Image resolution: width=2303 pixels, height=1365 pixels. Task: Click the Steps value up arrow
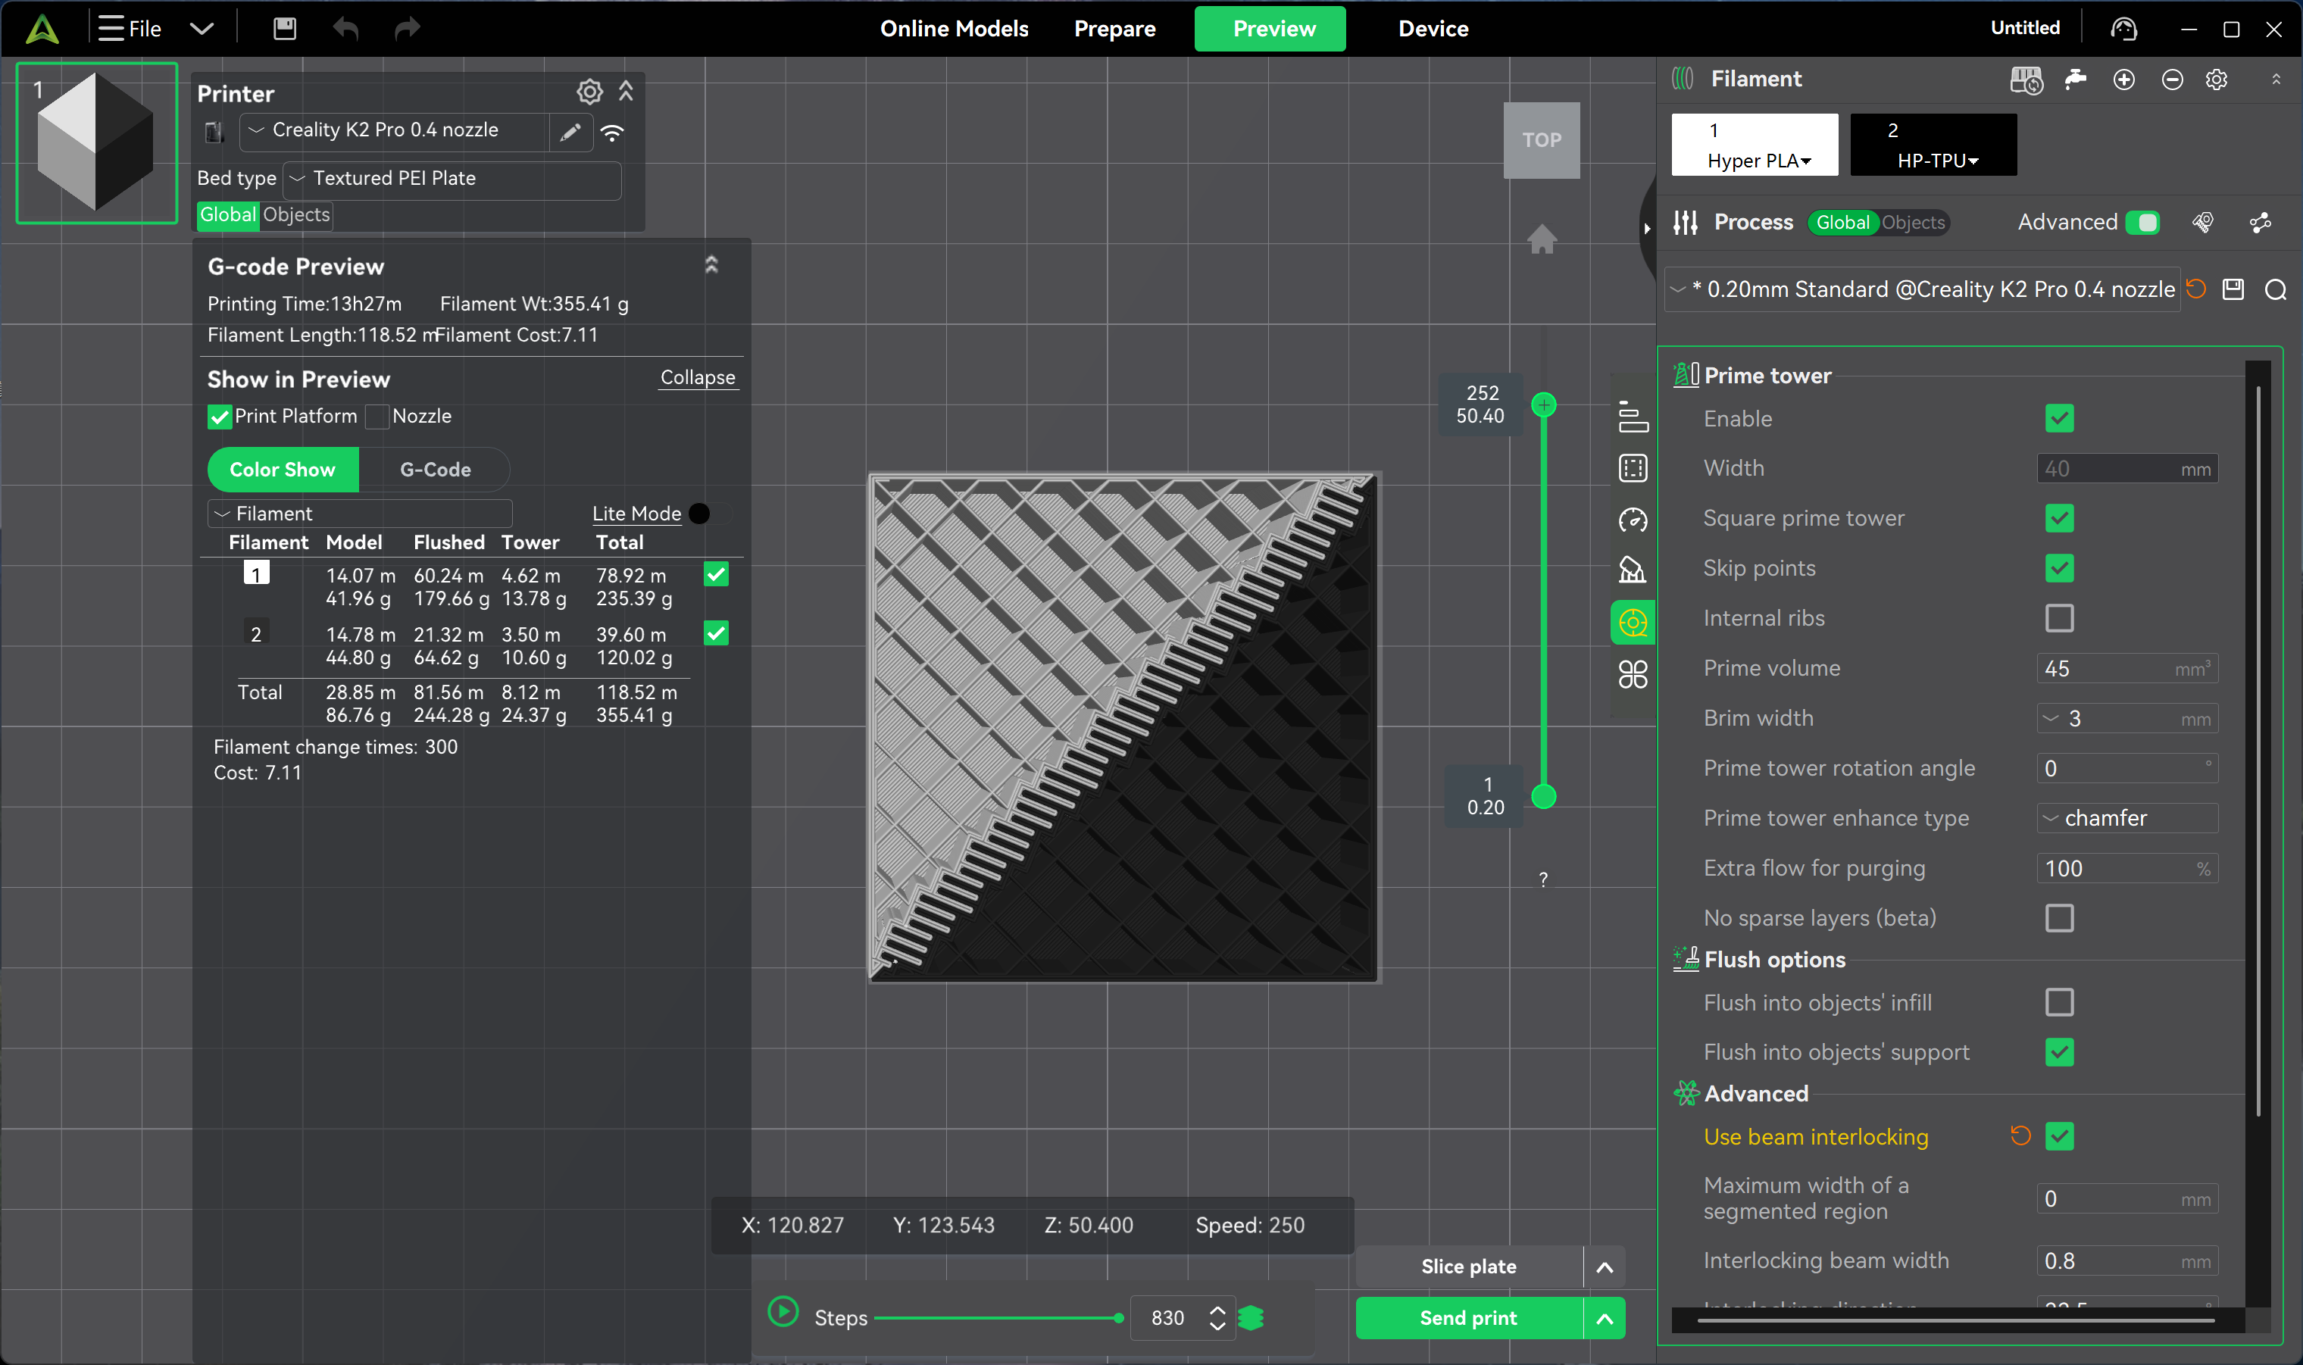[1217, 1310]
